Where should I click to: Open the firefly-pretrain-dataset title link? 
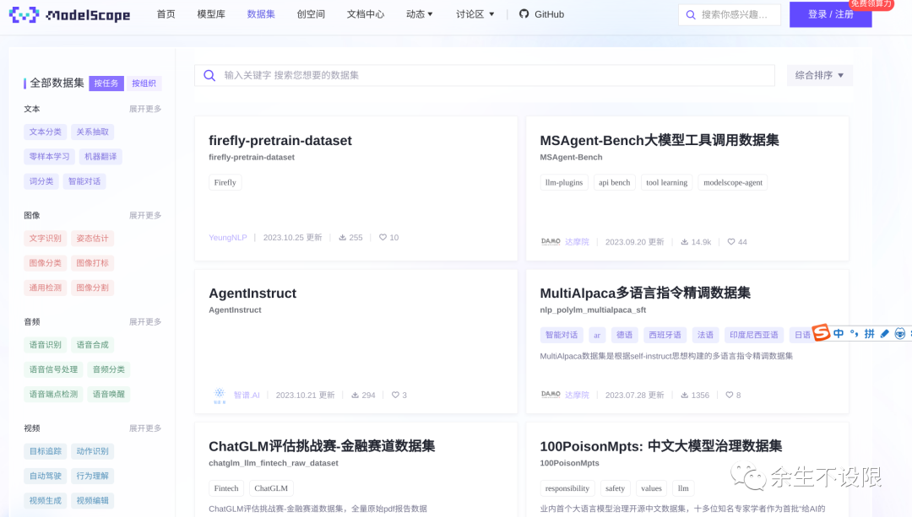(x=280, y=141)
